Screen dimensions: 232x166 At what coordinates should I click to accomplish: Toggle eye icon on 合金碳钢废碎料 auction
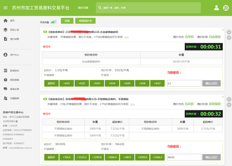45,32
